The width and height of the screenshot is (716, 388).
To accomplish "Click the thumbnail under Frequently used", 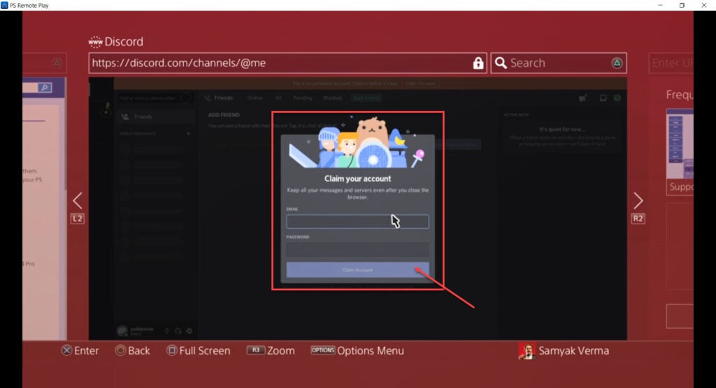I will click(x=680, y=144).
